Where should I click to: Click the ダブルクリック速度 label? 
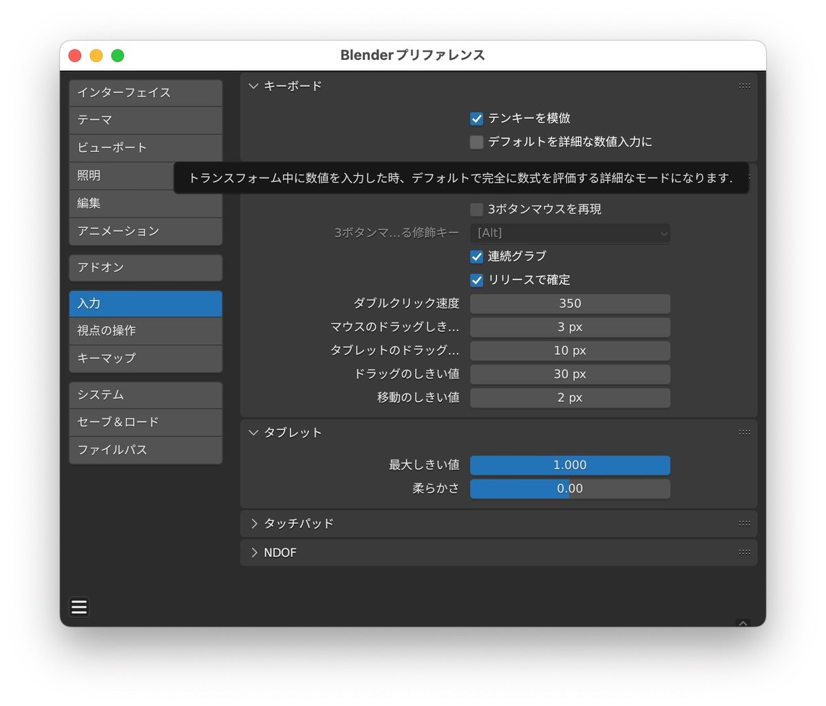point(406,303)
